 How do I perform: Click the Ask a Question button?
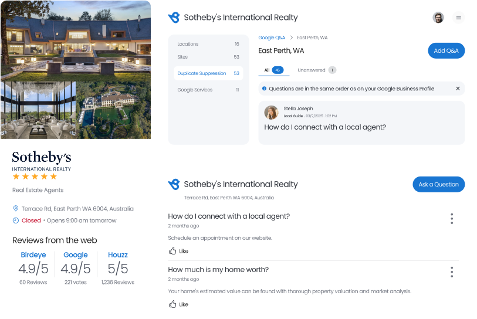click(438, 184)
